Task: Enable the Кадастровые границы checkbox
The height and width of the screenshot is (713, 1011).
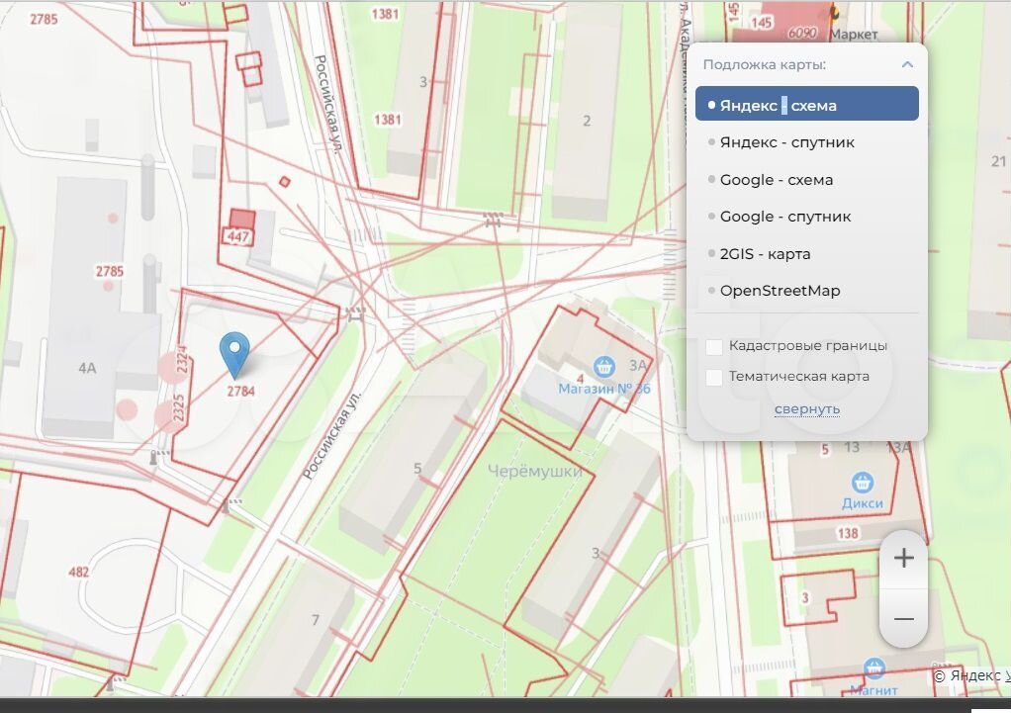Action: point(714,346)
